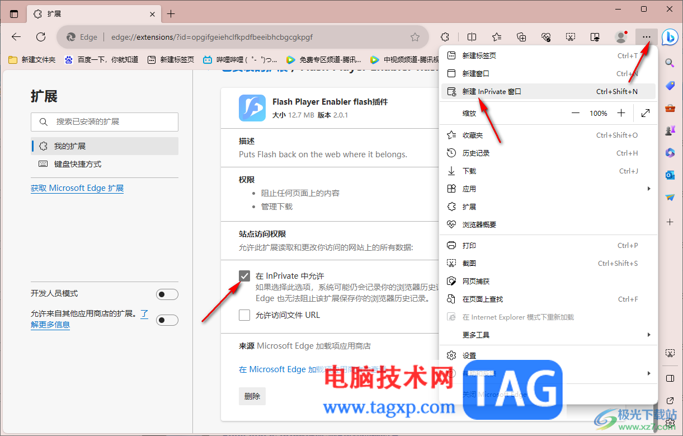Uncheck 在 InPrivate 中允许 checkbox
Screen dimensions: 683x436
(x=244, y=276)
